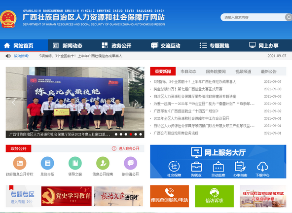Click the orange 便民查询服务/电话 button

(x=170, y=196)
